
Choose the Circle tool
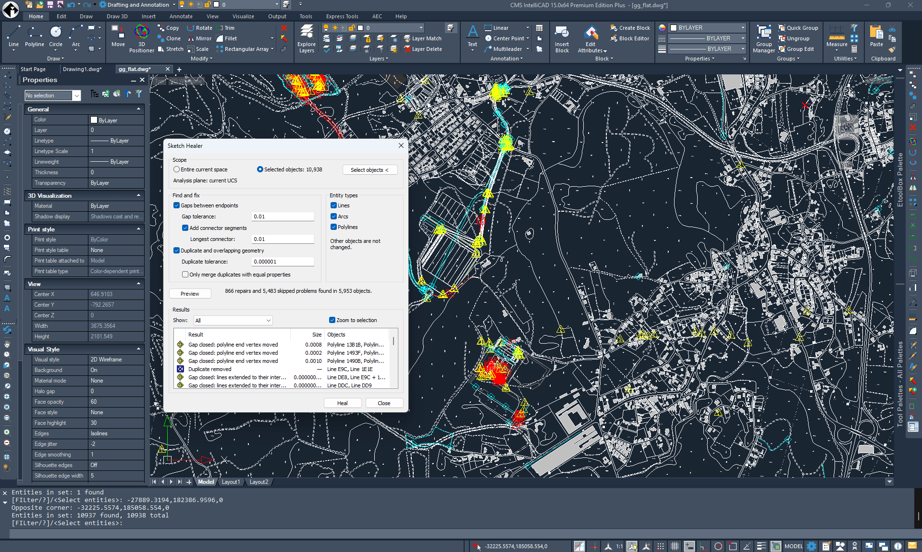[x=56, y=37]
